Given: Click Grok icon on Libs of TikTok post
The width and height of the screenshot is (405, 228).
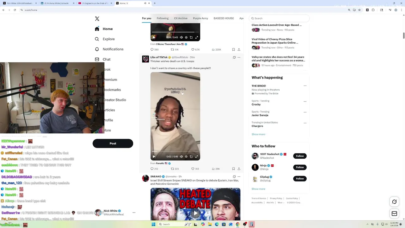Looking at the screenshot, I should point(234,57).
